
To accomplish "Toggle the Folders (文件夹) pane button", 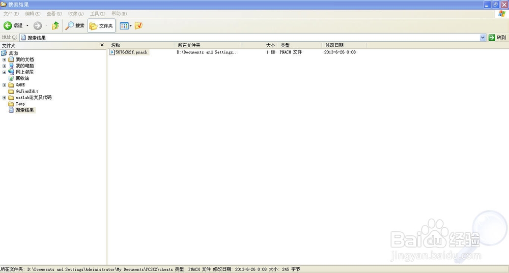I will tap(101, 25).
